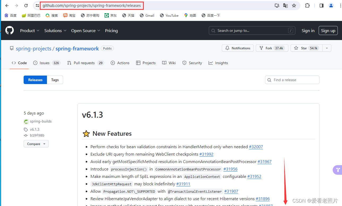
Task: Click the Sign up button
Action: coord(328,31)
